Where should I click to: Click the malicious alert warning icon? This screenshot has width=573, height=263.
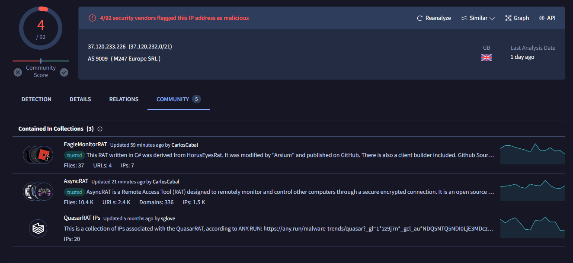coord(92,18)
